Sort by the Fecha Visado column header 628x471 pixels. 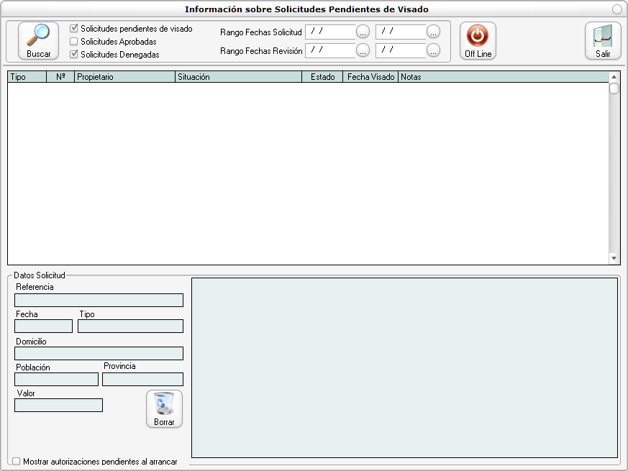370,77
